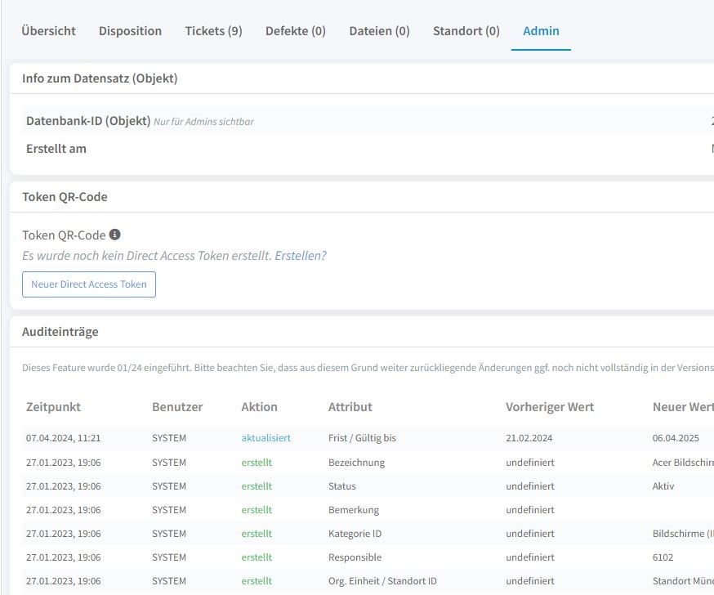This screenshot has width=714, height=595.
Task: Switch to the Standort (0) tab
Action: tap(466, 31)
